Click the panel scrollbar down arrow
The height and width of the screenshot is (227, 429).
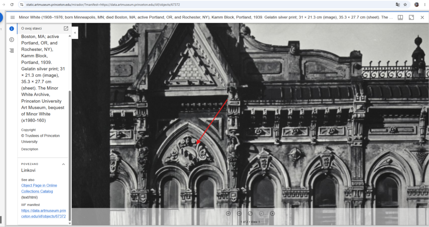pyautogui.click(x=70, y=223)
